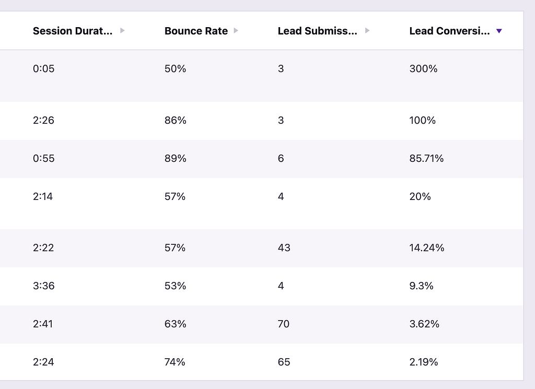
Task: Toggle the Lead Conversion descending sort arrow
Action: tap(499, 31)
